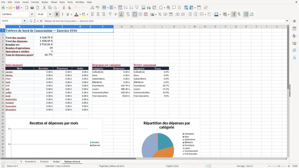Open Background Color dropdown arrow
Image resolution: width=299 pixels, height=168 pixels.
[87, 15]
